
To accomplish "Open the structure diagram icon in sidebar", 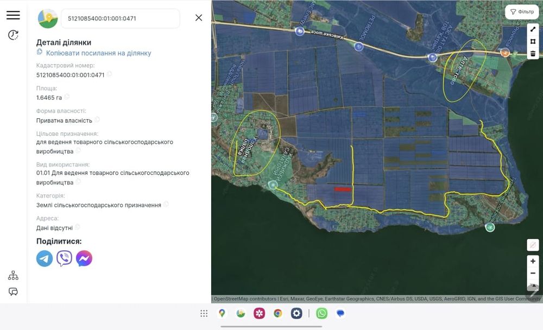I will coord(13,276).
